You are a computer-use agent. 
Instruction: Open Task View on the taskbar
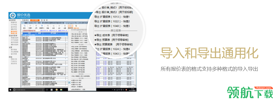[x=47, y=90]
